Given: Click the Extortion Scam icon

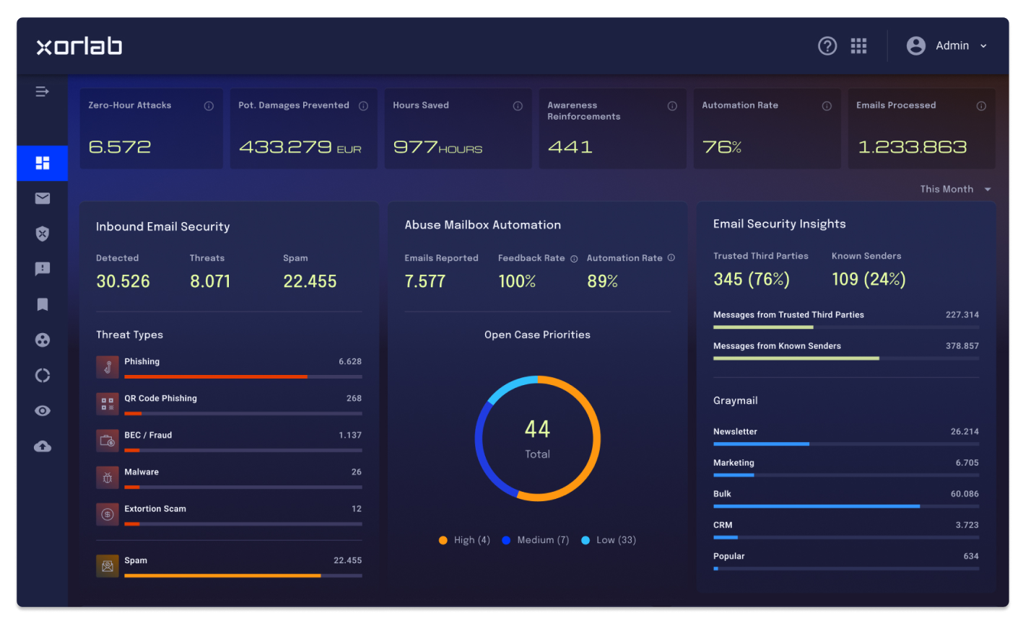Looking at the screenshot, I should [x=108, y=514].
